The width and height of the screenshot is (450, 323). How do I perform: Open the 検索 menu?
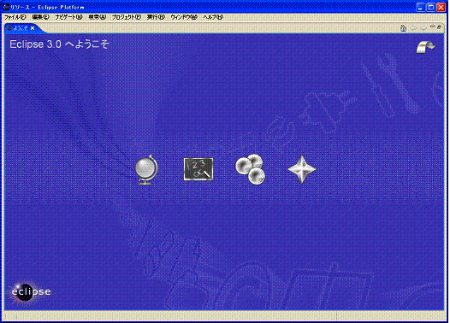pos(98,17)
